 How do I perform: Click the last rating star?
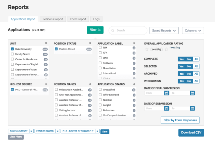(x=166, y=49)
